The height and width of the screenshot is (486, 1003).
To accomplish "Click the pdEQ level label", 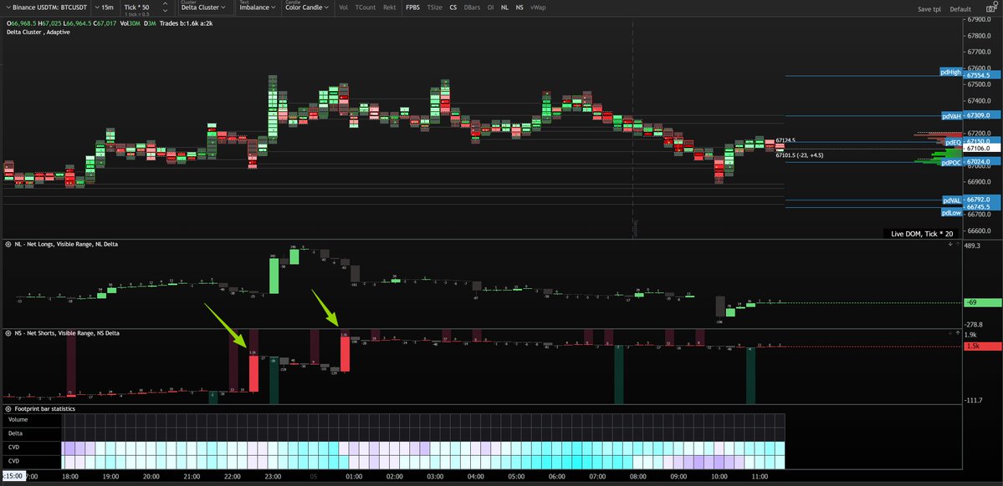I will coord(953,142).
